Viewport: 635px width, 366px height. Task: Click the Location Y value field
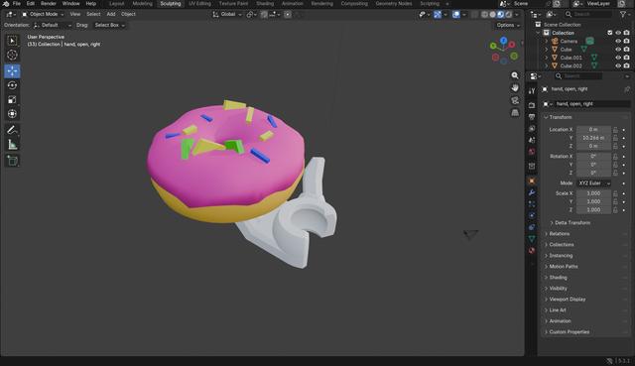coord(593,138)
